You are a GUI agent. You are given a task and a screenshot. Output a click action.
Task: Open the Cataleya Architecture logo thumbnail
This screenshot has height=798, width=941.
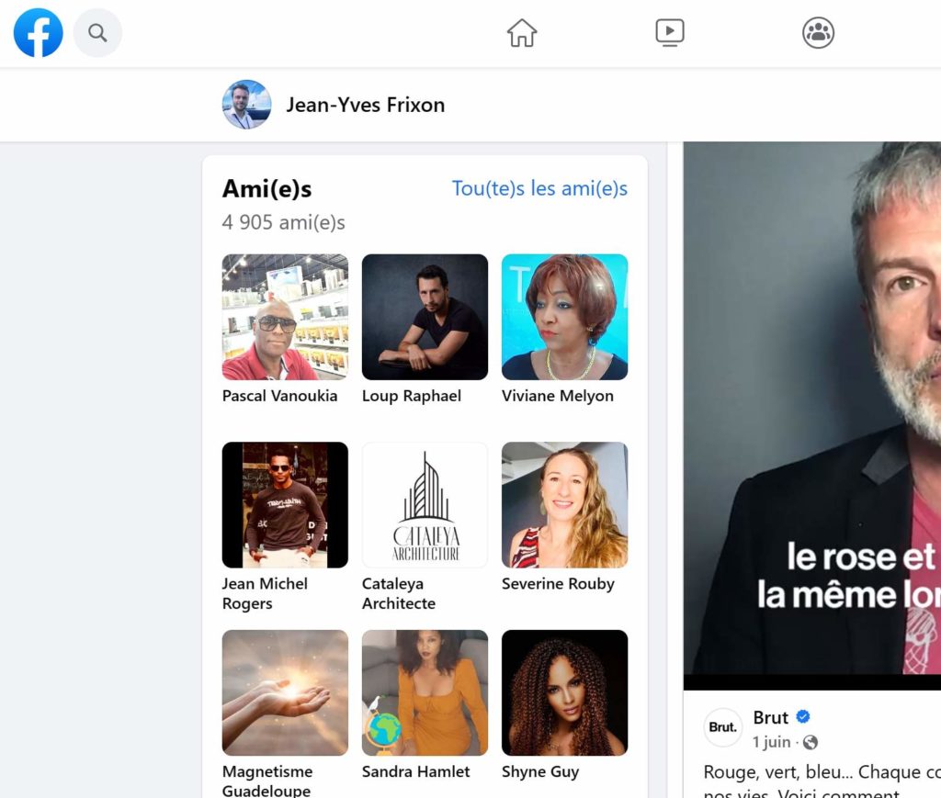click(425, 505)
